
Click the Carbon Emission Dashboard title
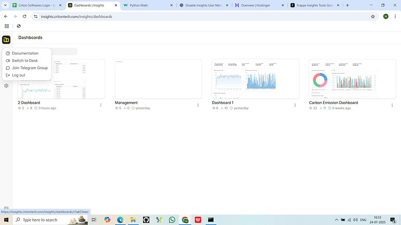[x=333, y=103]
